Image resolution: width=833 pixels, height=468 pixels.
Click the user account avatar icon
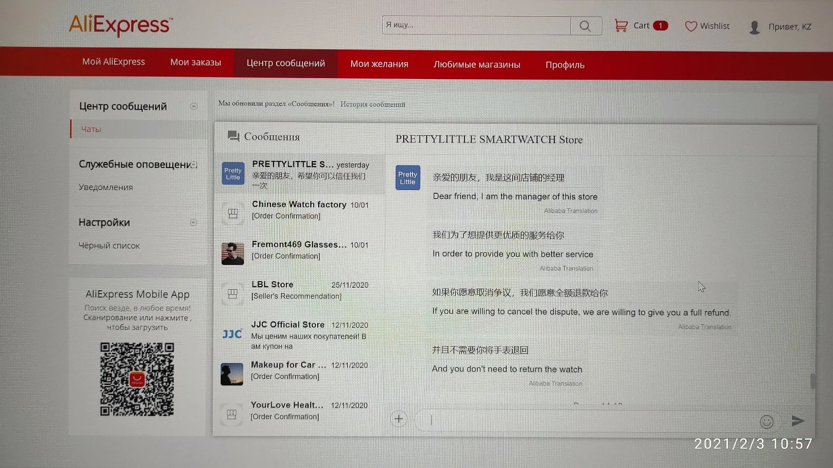pyautogui.click(x=755, y=27)
